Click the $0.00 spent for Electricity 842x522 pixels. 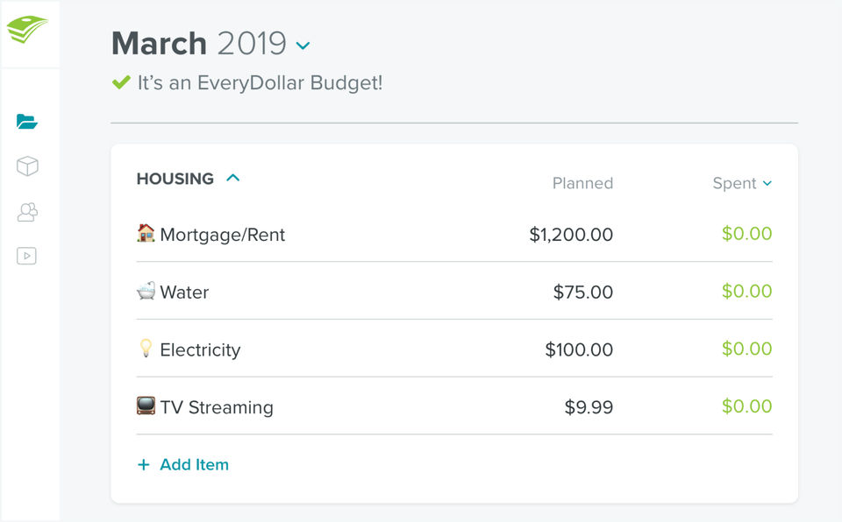click(x=746, y=349)
